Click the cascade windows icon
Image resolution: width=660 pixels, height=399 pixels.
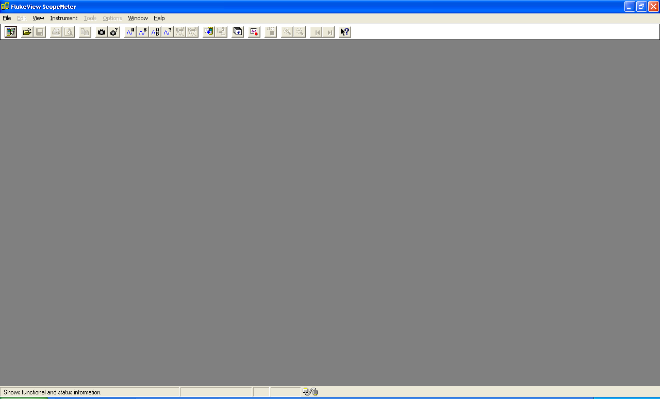(x=238, y=32)
